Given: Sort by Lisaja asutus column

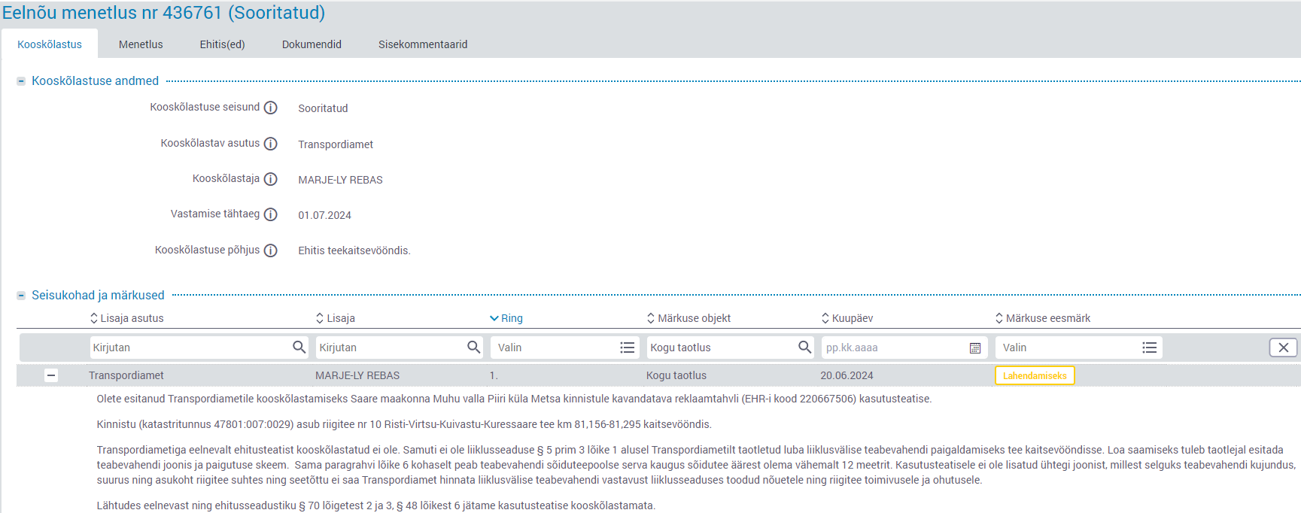Looking at the screenshot, I should pyautogui.click(x=126, y=318).
